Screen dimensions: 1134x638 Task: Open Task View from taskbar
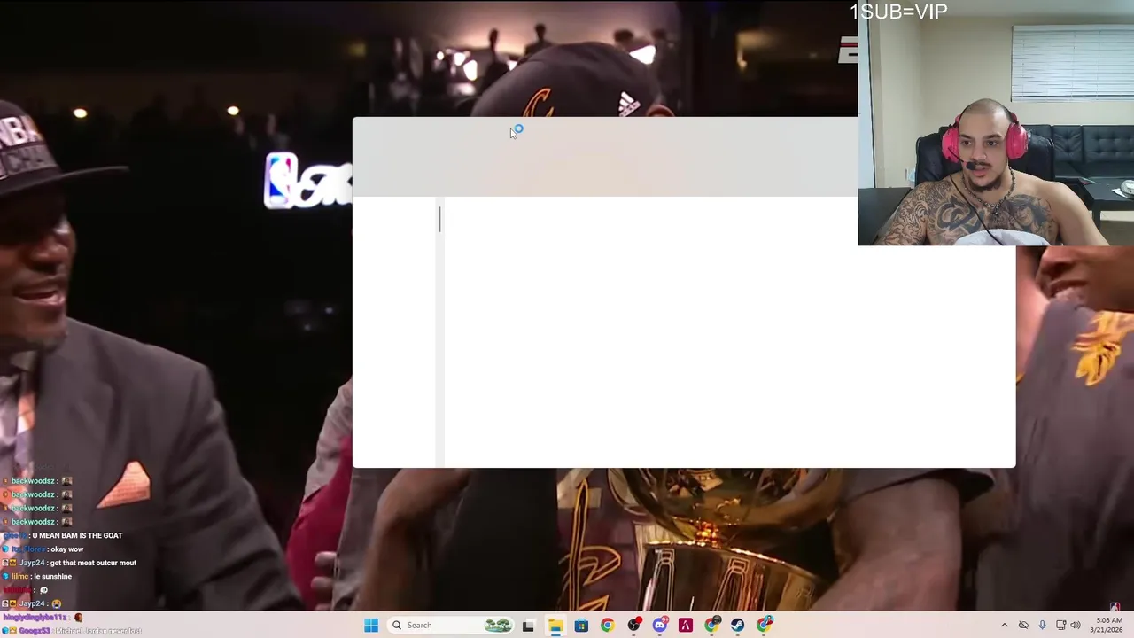[x=528, y=626]
